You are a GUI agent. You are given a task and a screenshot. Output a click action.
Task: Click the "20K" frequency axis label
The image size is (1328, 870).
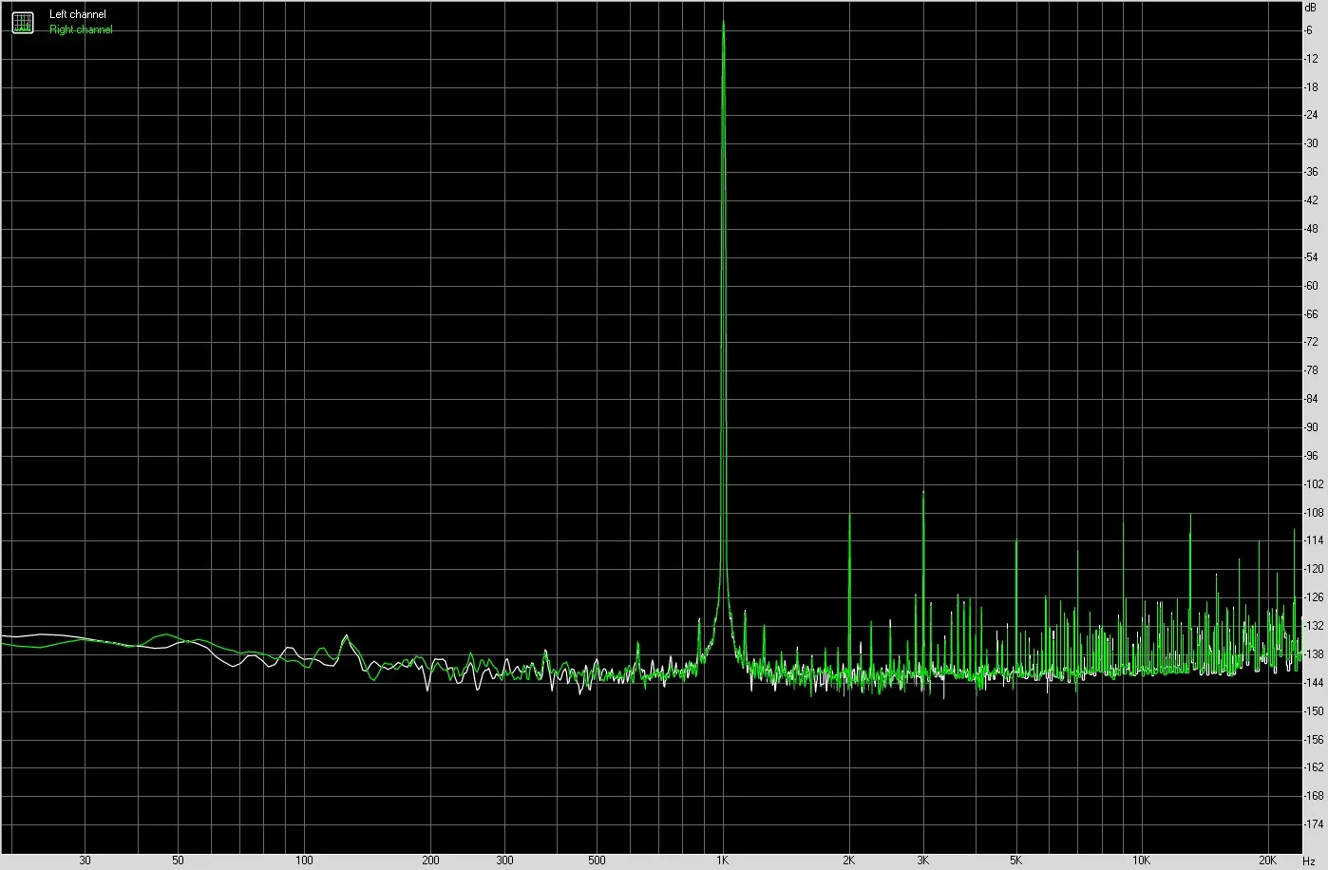point(1268,861)
